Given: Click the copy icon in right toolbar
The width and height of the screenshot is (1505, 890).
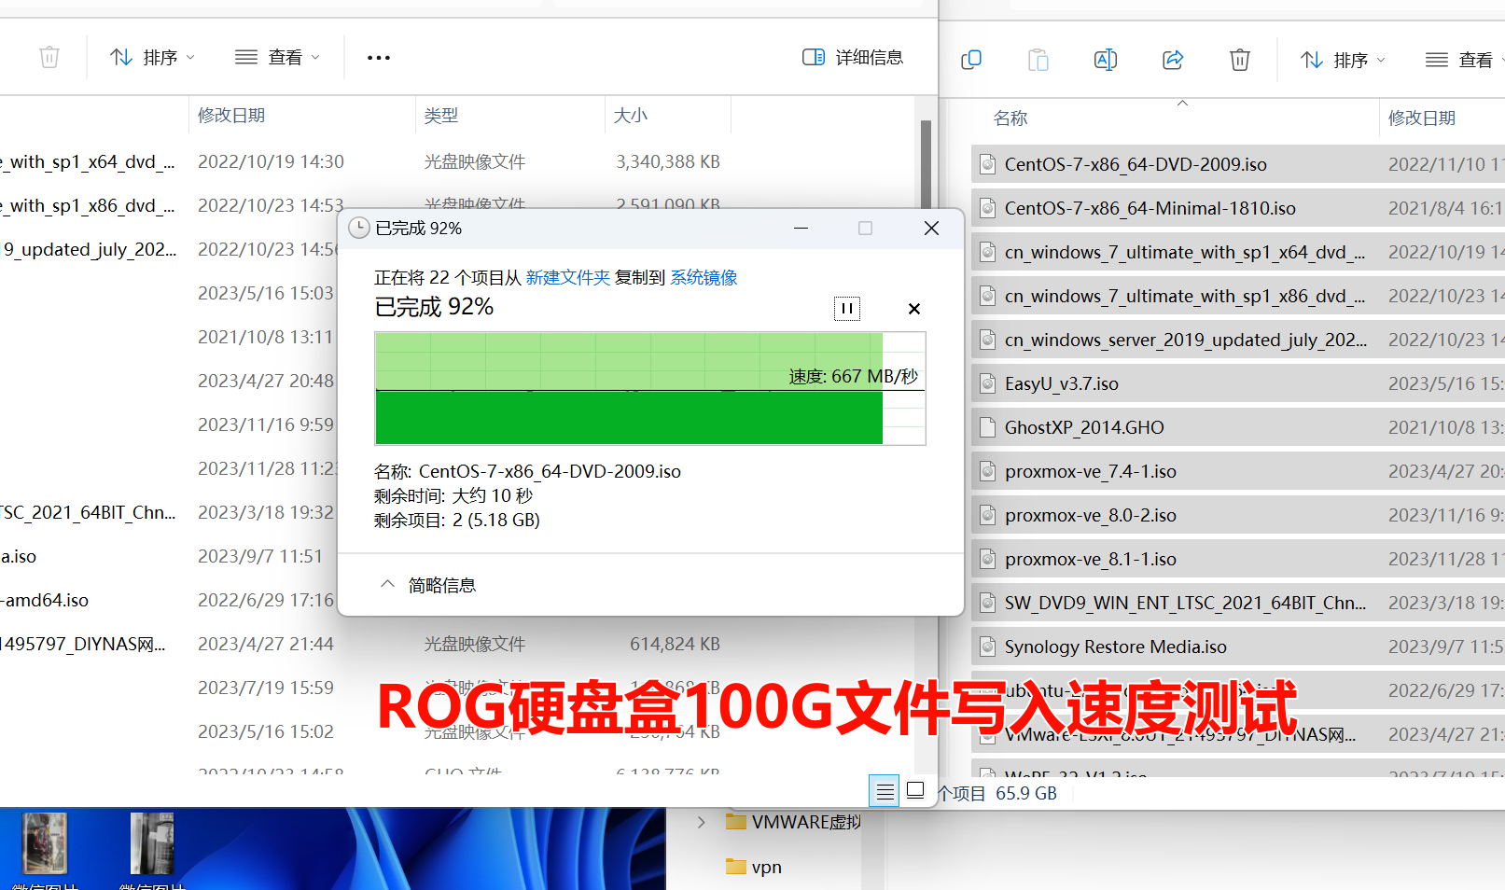Looking at the screenshot, I should 971,60.
